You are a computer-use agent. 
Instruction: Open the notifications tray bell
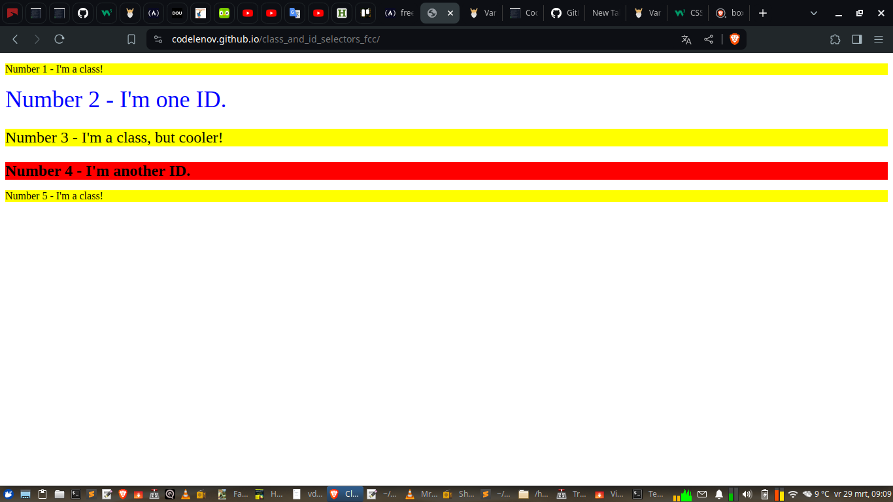point(719,494)
